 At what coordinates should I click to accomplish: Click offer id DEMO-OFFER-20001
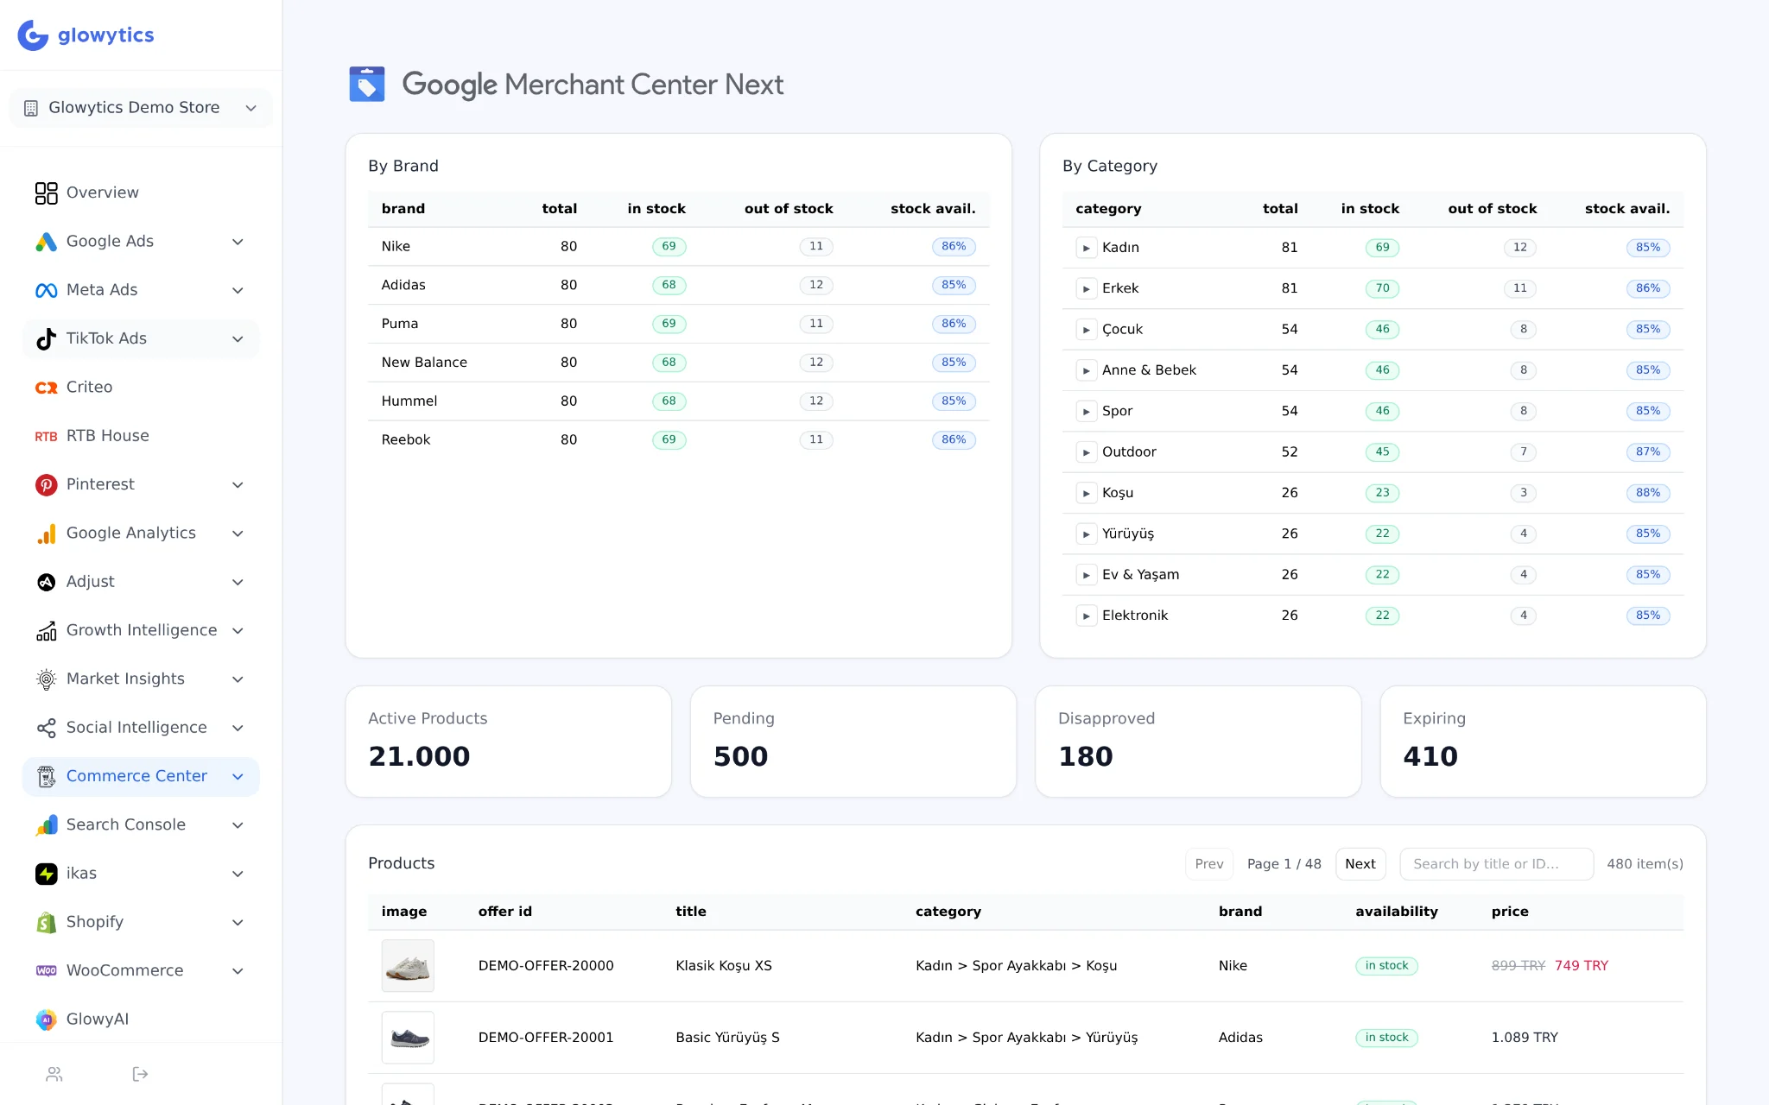pos(546,1037)
